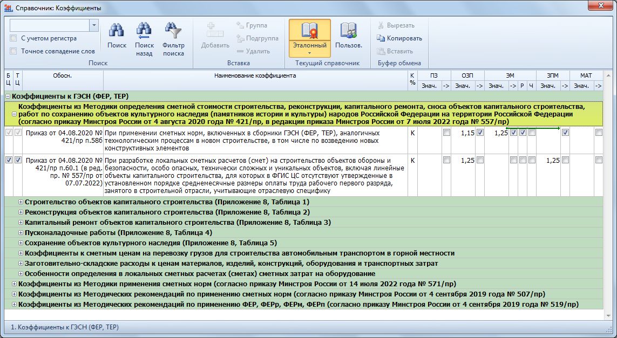Open the search text dropdown arrow
617x338 pixels.
tap(93, 25)
